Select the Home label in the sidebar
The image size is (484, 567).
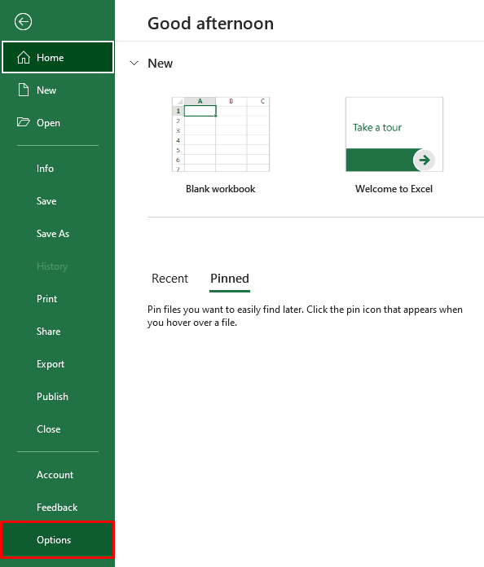click(x=51, y=58)
